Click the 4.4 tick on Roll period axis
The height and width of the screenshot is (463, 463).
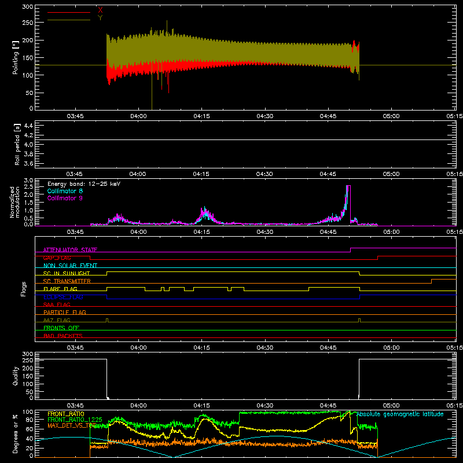28,126
